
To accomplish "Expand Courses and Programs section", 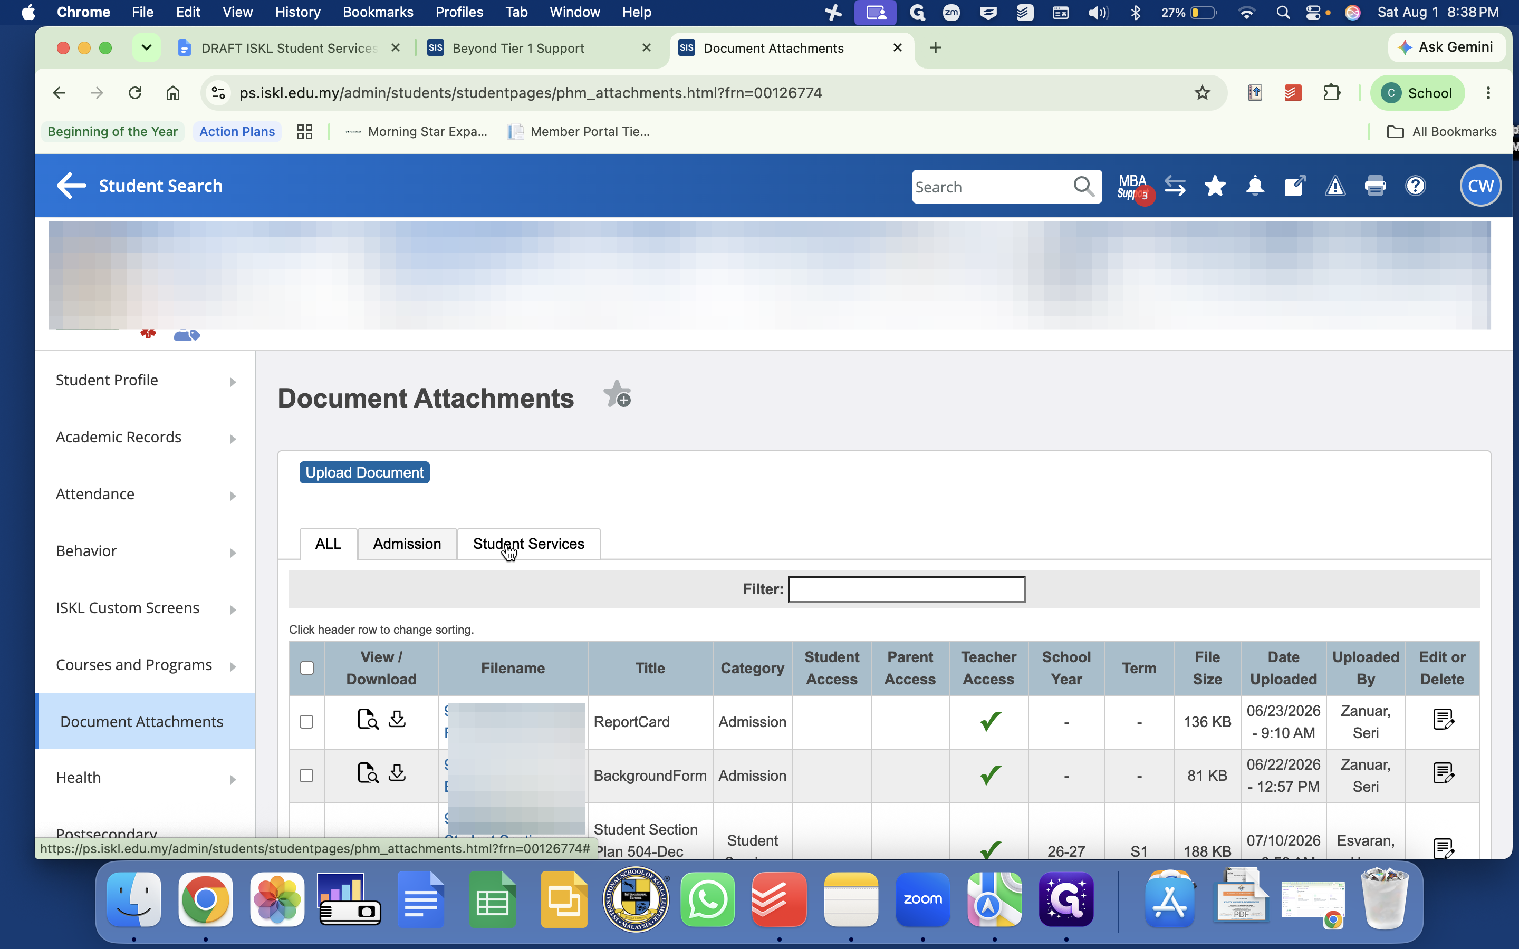I will (x=146, y=665).
